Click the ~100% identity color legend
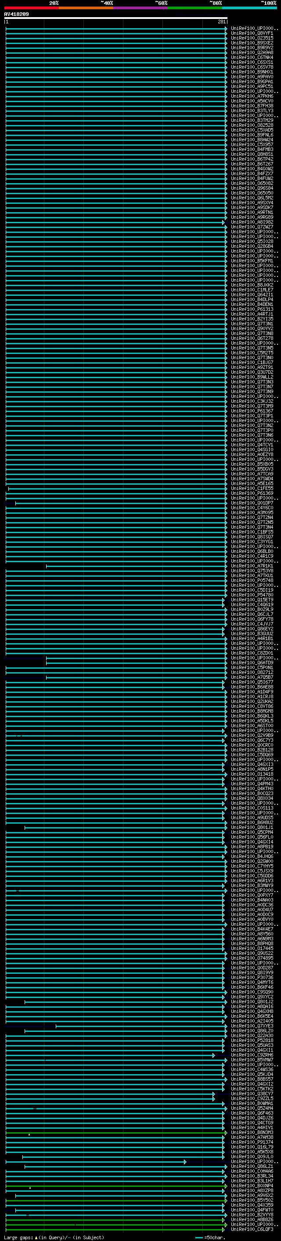The height and width of the screenshot is (1241, 281). pyautogui.click(x=269, y=4)
